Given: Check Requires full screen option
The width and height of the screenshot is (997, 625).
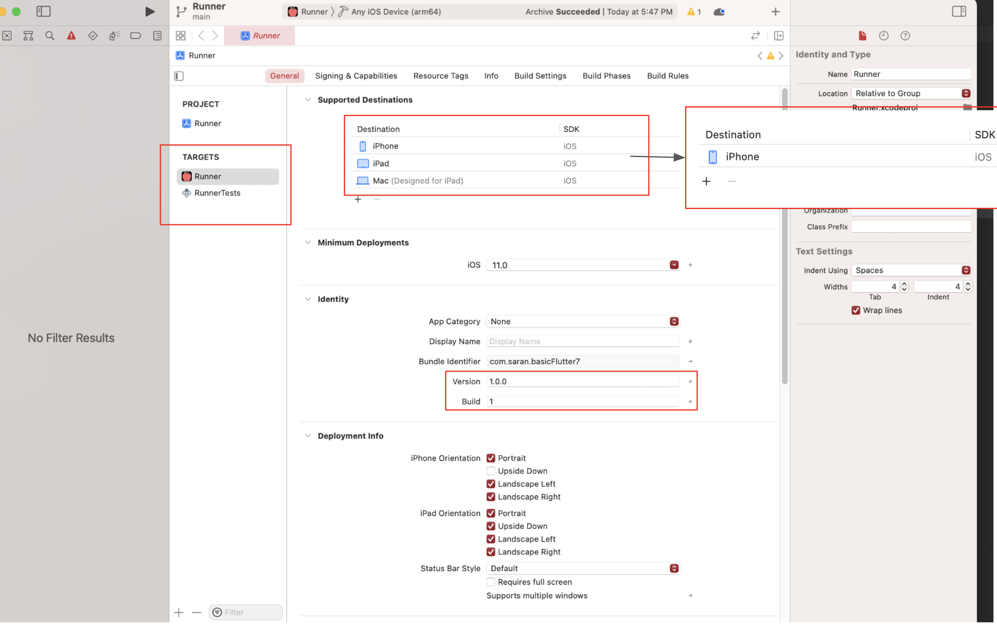Looking at the screenshot, I should click(490, 582).
